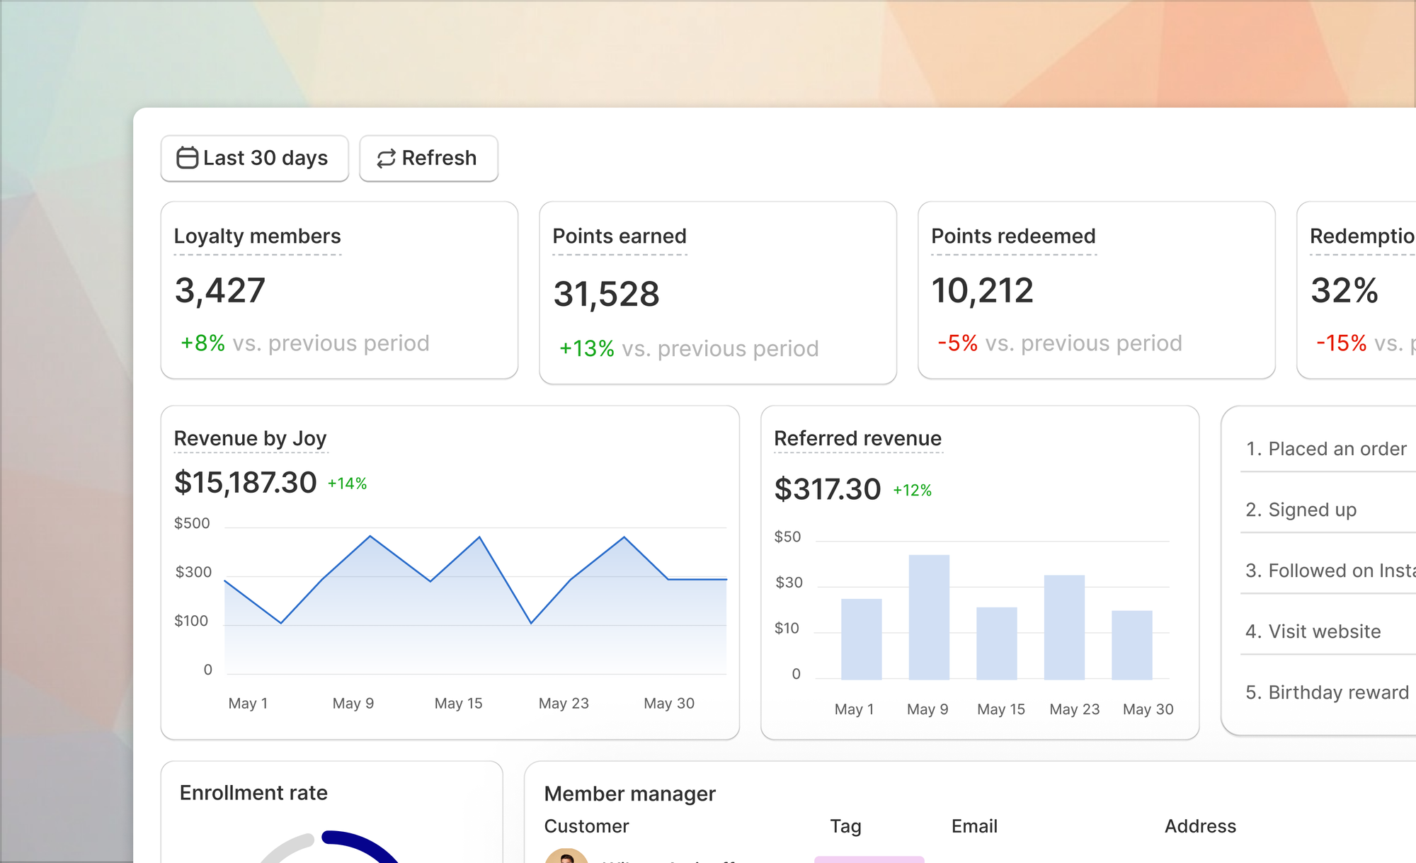Choose 'Visit website' activity entry
The width and height of the screenshot is (1416, 863).
[x=1313, y=631]
